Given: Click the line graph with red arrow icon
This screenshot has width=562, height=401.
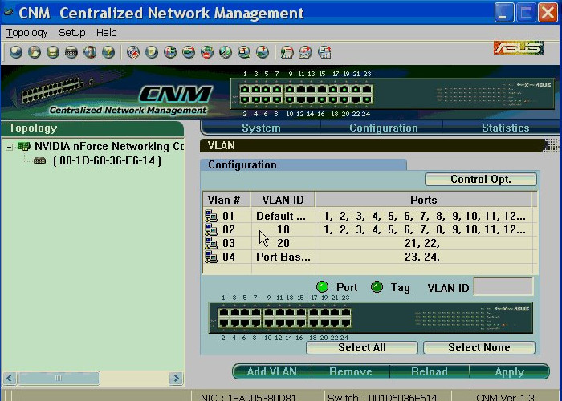Looking at the screenshot, I should 306,52.
